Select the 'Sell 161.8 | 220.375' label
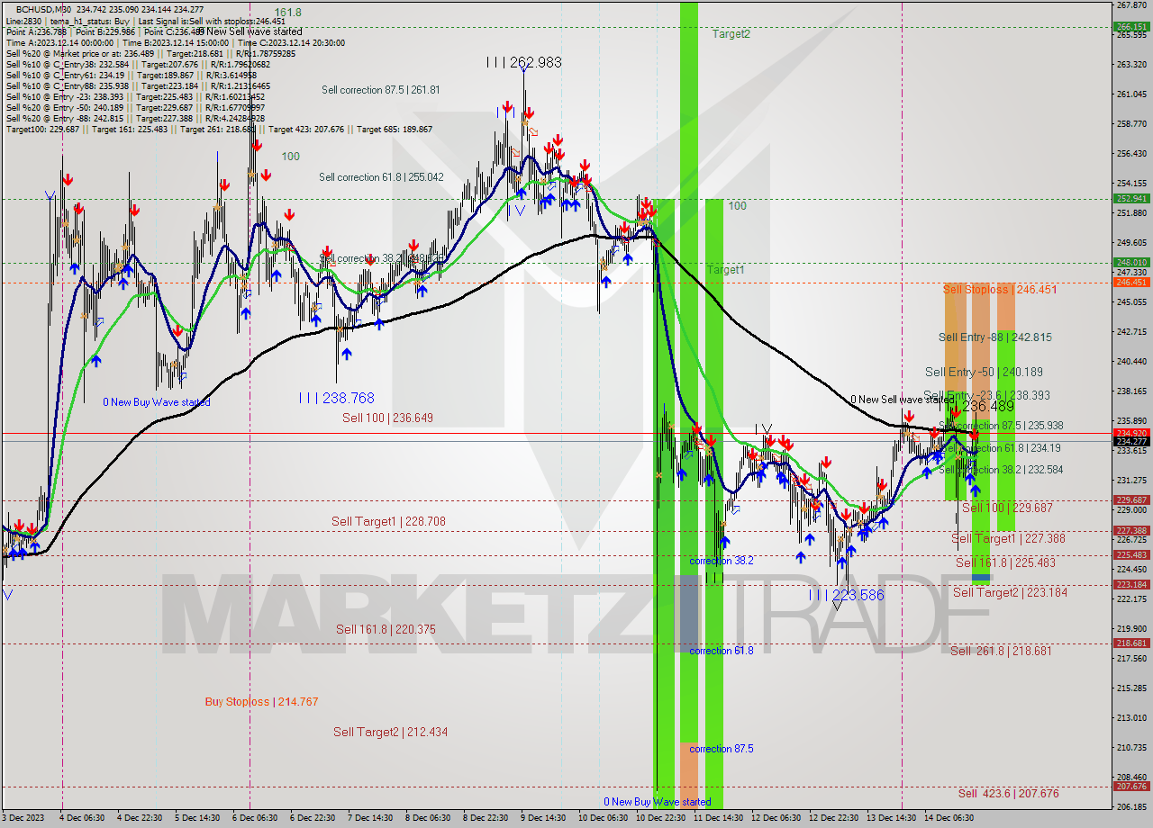1153x828 pixels. coord(386,629)
